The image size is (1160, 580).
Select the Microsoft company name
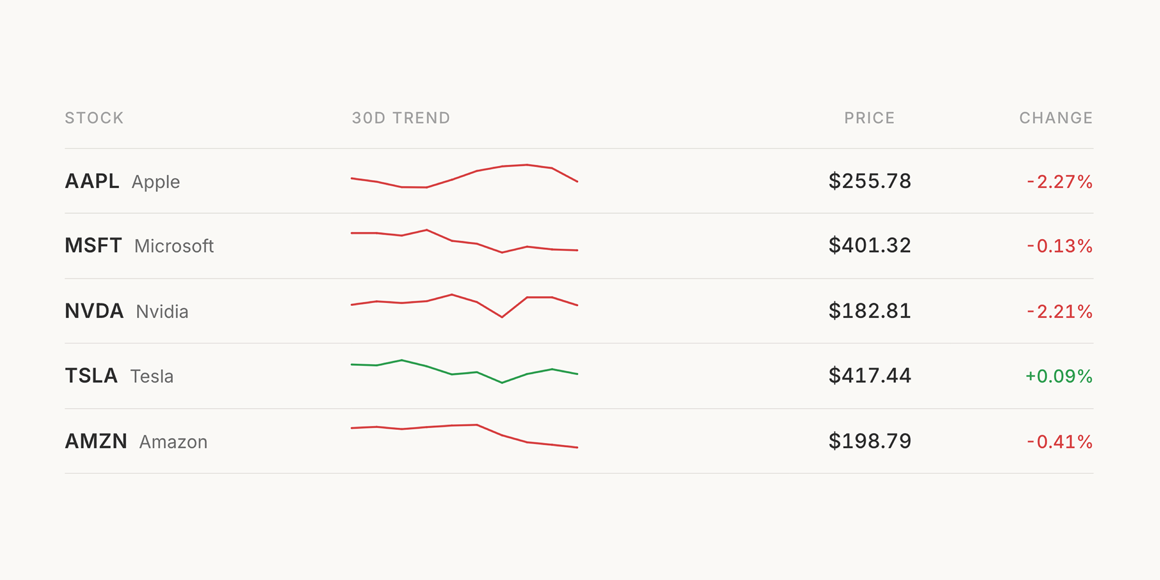[x=174, y=246]
